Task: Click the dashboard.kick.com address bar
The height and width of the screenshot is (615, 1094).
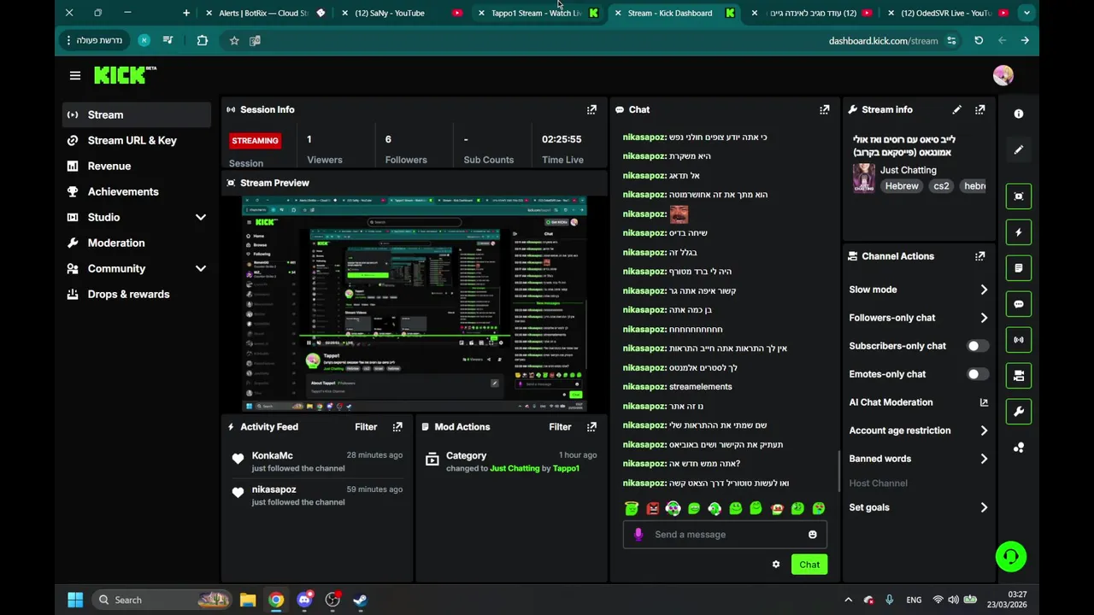Action: (883, 40)
